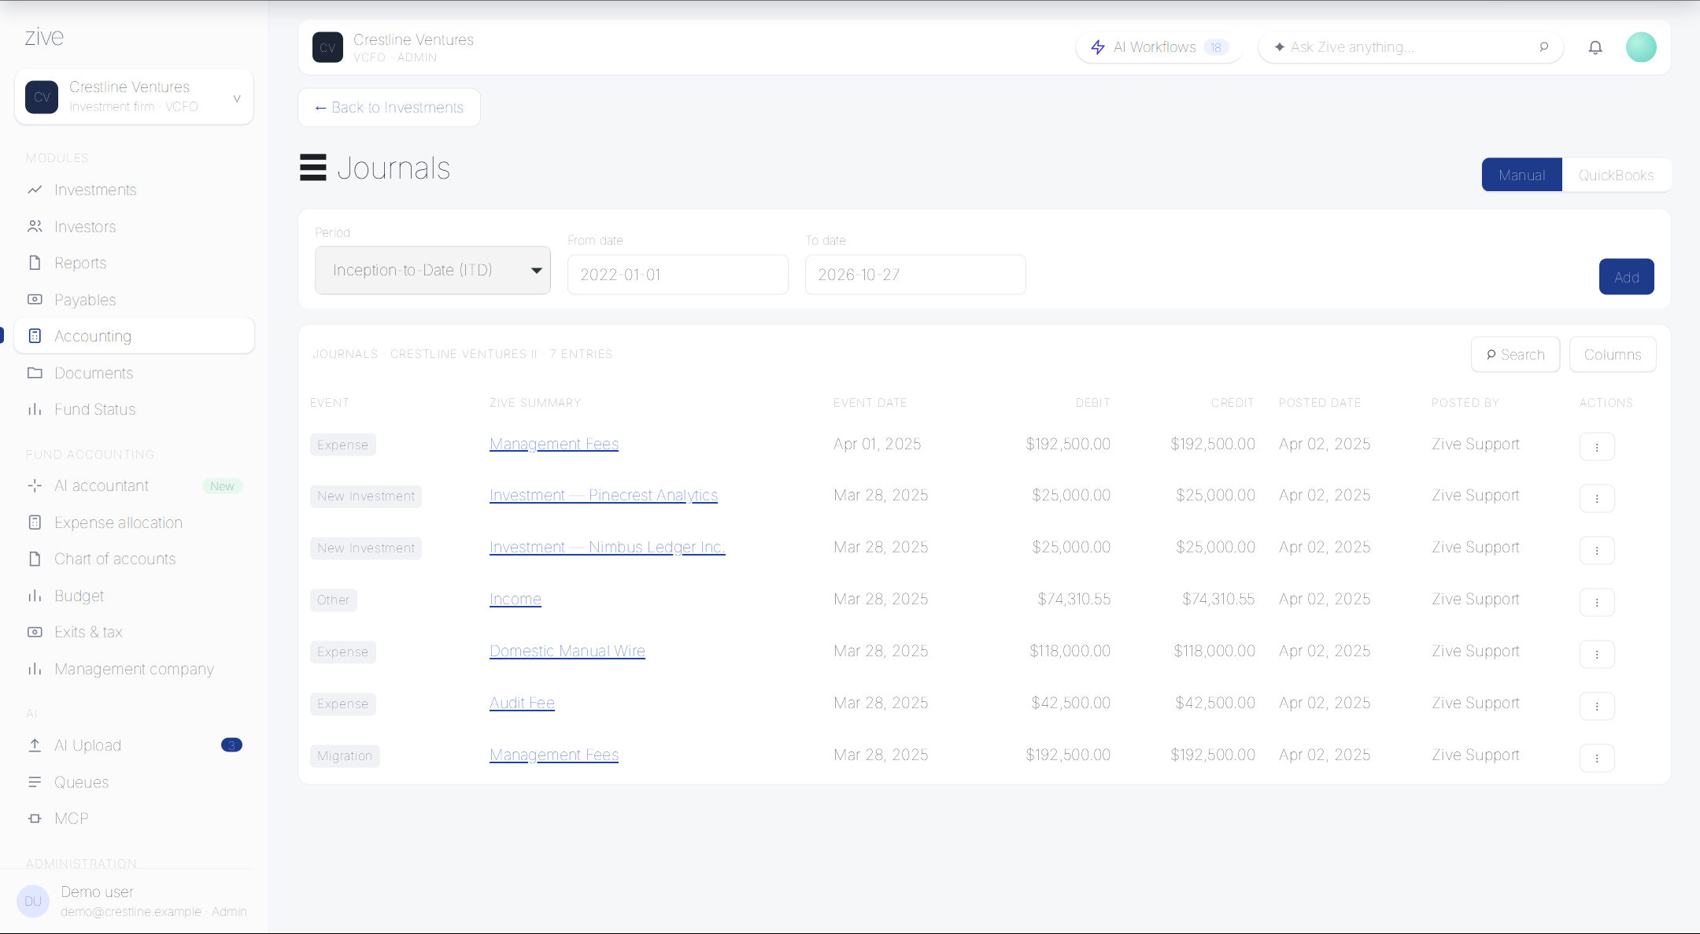Open the user avatar menu

tap(1641, 47)
